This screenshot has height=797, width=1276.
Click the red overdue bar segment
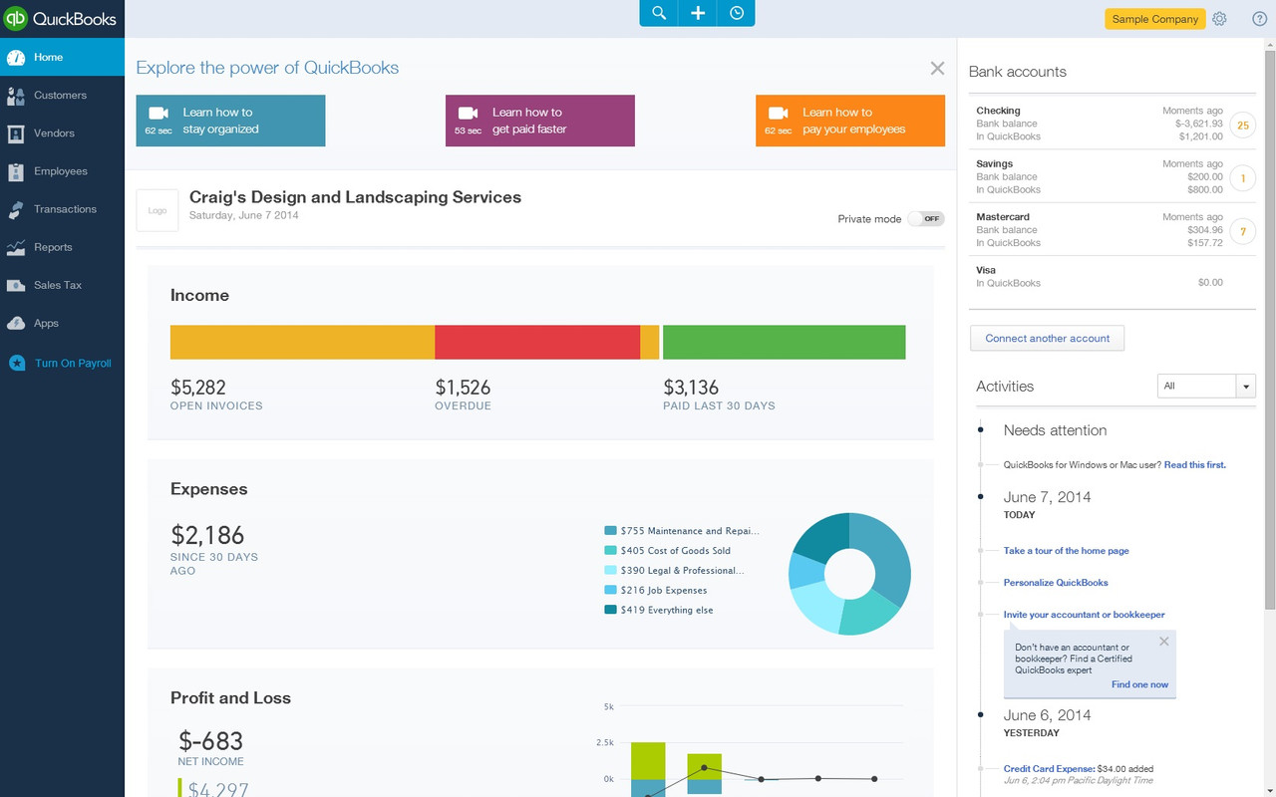point(537,343)
